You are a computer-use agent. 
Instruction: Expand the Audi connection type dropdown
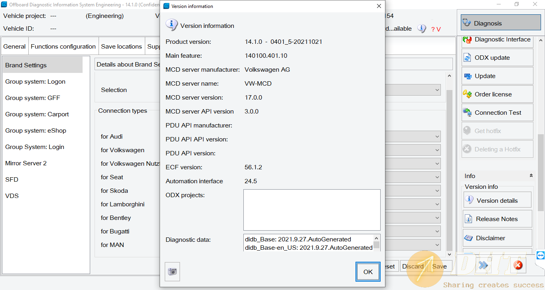(x=437, y=137)
